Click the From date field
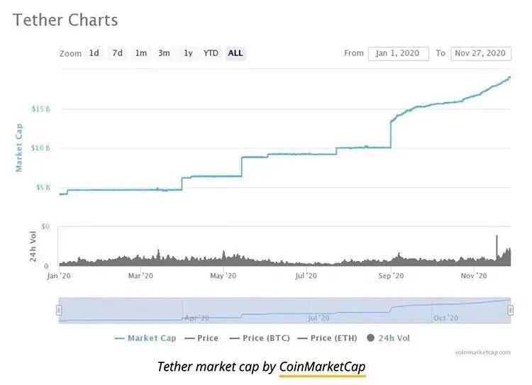 click(x=398, y=53)
